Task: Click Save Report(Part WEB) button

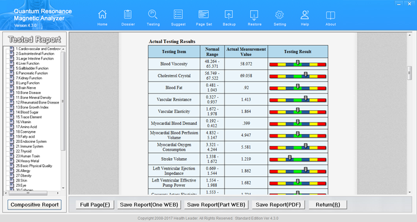Action: [216, 205]
